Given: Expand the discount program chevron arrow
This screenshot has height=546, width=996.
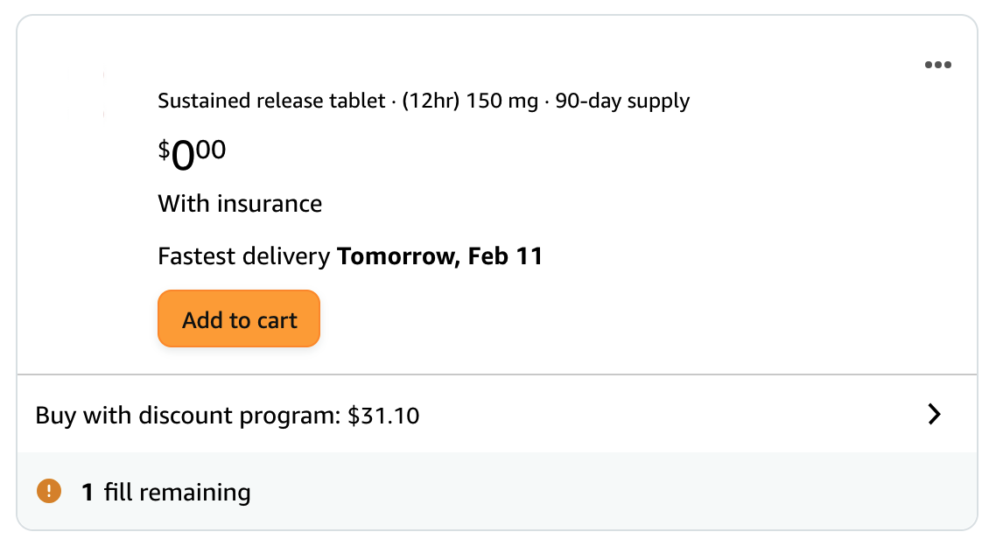Looking at the screenshot, I should click(x=935, y=415).
